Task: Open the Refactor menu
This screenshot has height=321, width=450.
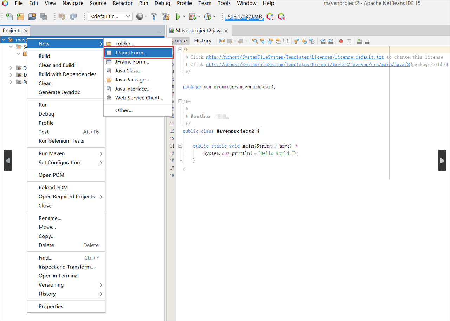Action: (x=123, y=3)
